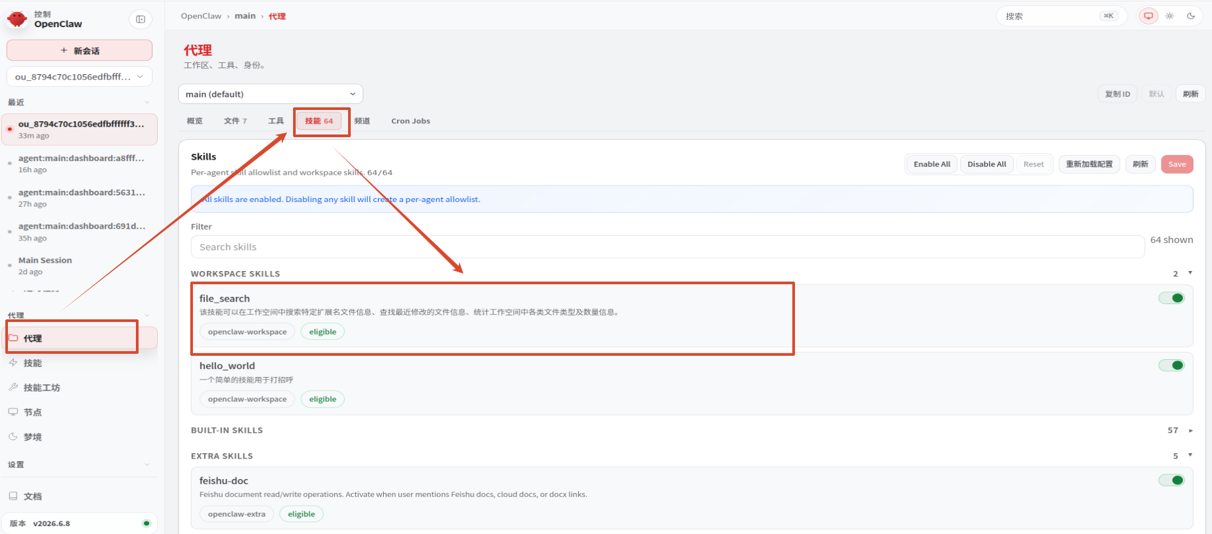This screenshot has width=1212, height=534.
Task: Open the main (default) agent dropdown
Action: click(271, 94)
